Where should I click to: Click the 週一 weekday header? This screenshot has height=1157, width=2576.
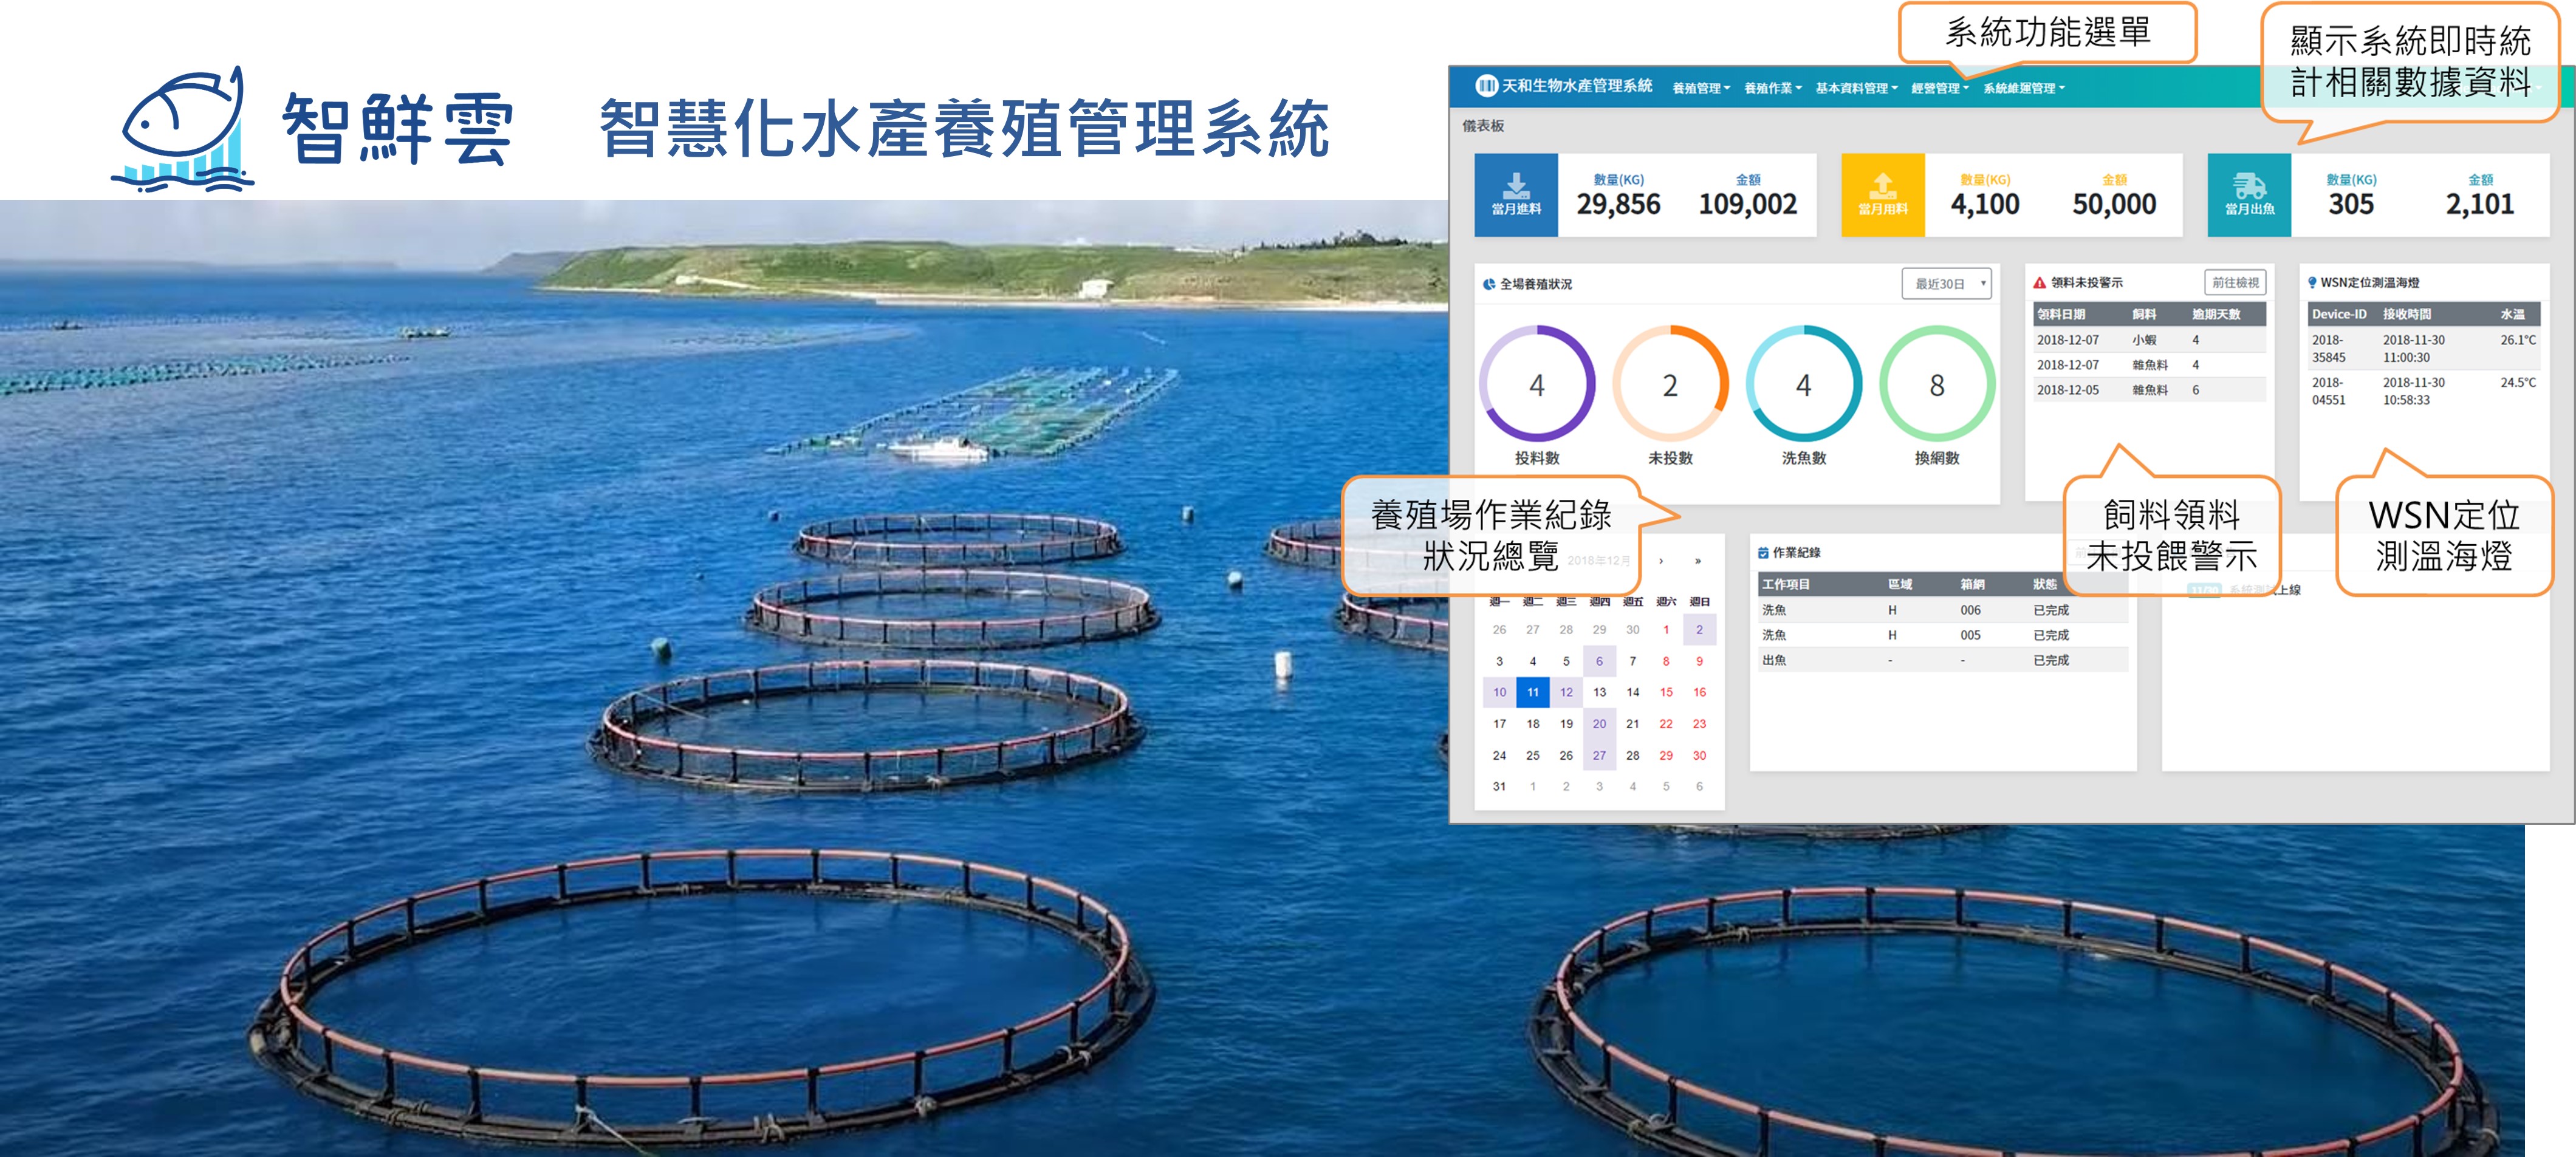tap(1499, 602)
